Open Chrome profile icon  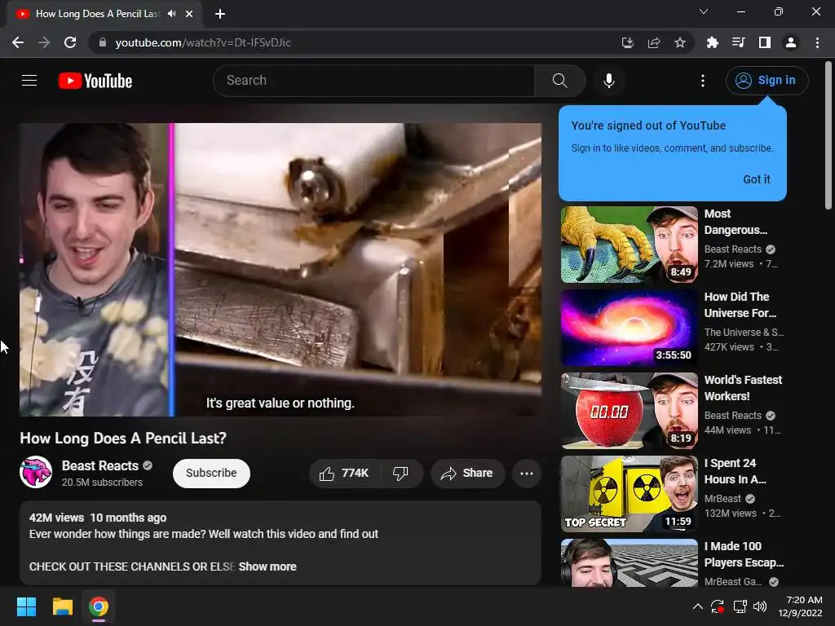coord(791,42)
